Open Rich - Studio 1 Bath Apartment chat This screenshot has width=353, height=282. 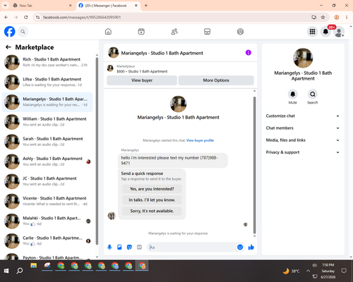[x=47, y=62]
